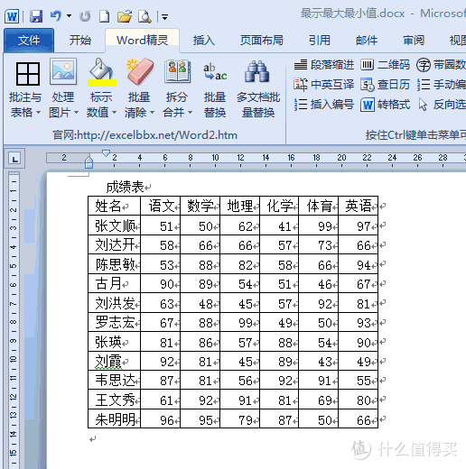Click the name cell 韦思达

pos(114,381)
